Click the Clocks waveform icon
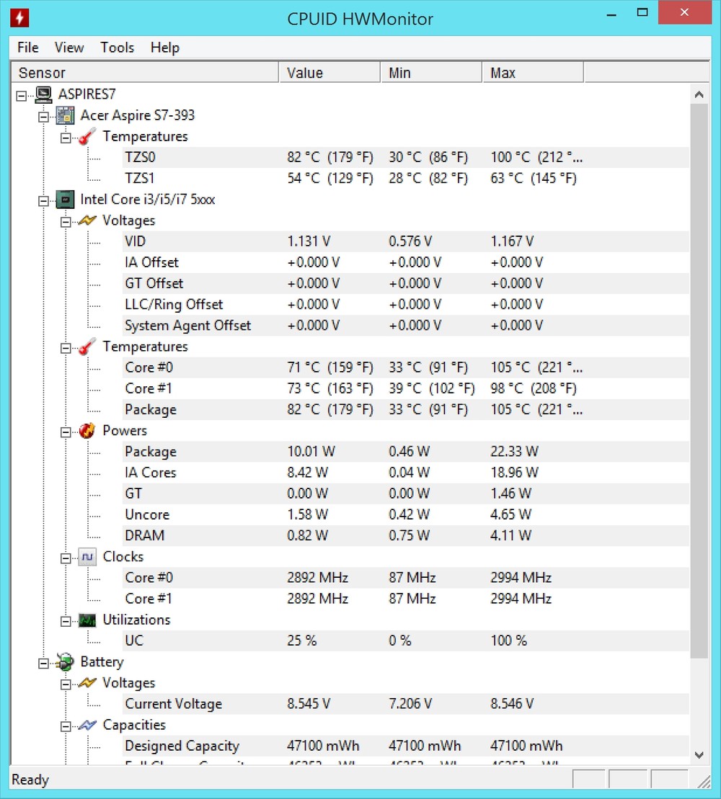The height and width of the screenshot is (799, 721). click(87, 557)
